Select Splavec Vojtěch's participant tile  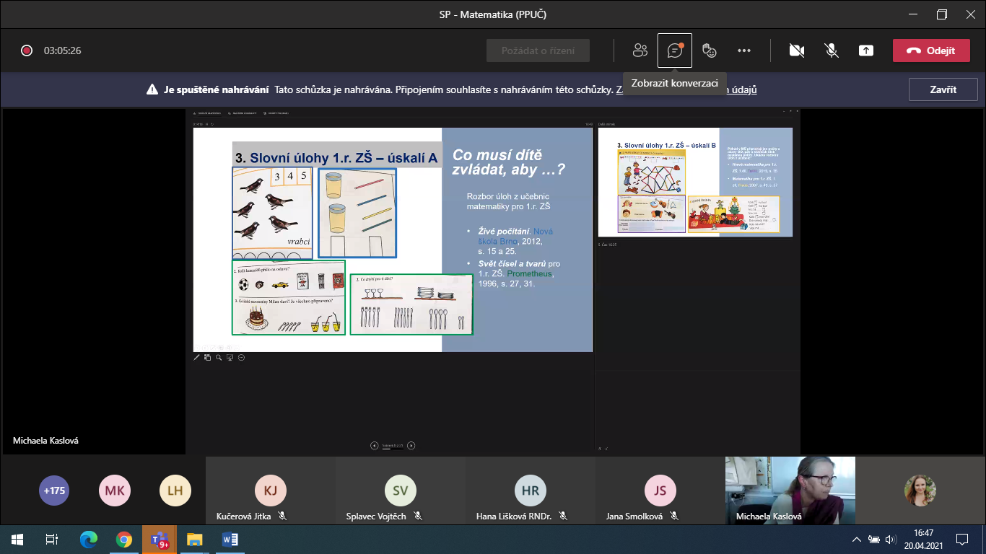coord(401,491)
